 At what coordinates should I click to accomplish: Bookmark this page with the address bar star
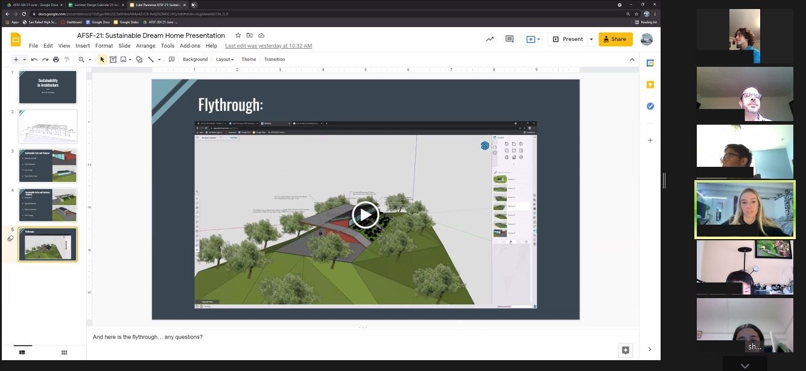[637, 13]
